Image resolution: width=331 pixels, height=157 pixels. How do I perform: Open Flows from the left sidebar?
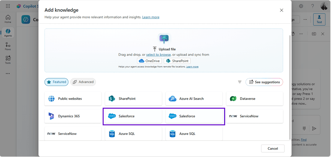pos(8,46)
